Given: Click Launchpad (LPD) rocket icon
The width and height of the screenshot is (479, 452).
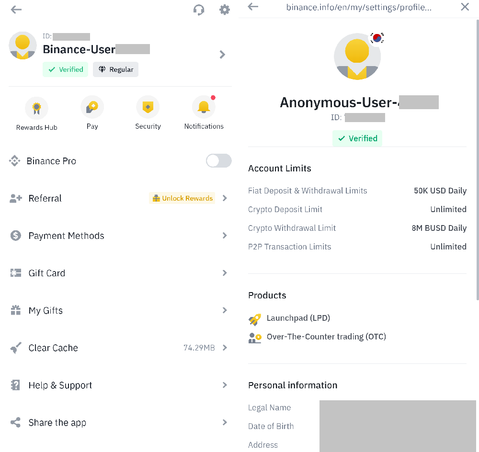Looking at the screenshot, I should click(255, 319).
